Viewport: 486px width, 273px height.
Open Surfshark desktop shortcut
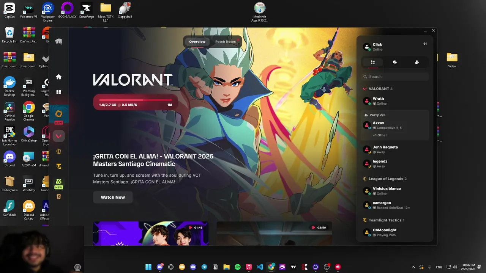coord(9,209)
